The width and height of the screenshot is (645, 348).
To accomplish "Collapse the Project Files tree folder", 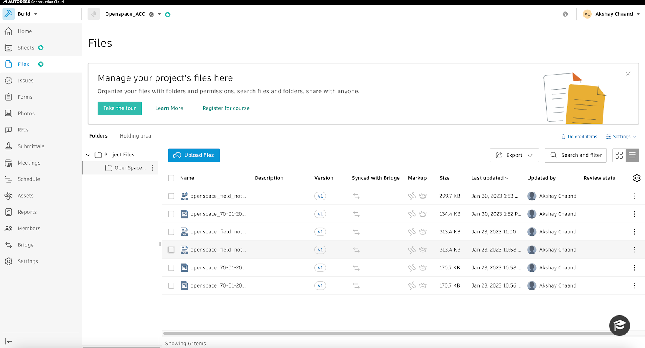I will click(x=88, y=155).
